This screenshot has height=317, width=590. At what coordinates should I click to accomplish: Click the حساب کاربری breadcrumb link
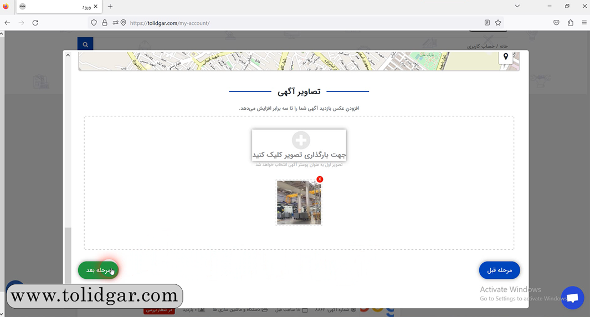click(481, 46)
